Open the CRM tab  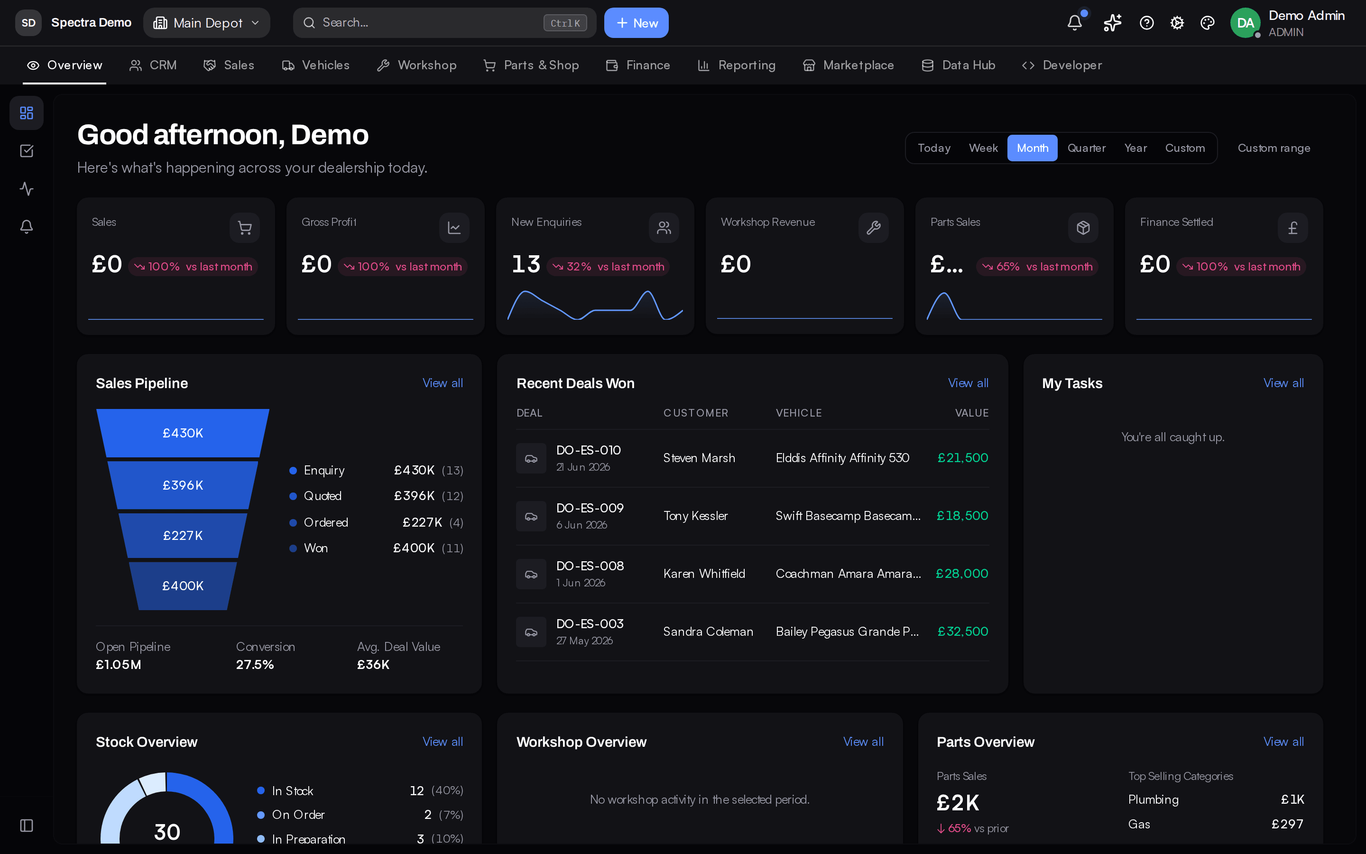[153, 65]
